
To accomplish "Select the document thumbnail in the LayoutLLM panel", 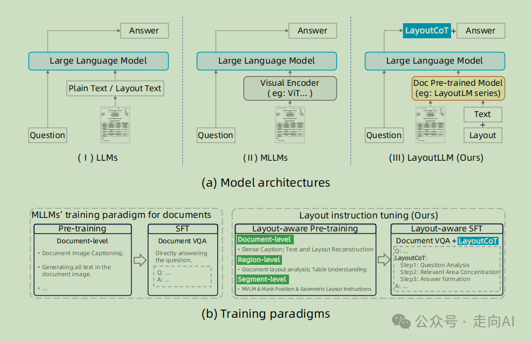I will 431,124.
